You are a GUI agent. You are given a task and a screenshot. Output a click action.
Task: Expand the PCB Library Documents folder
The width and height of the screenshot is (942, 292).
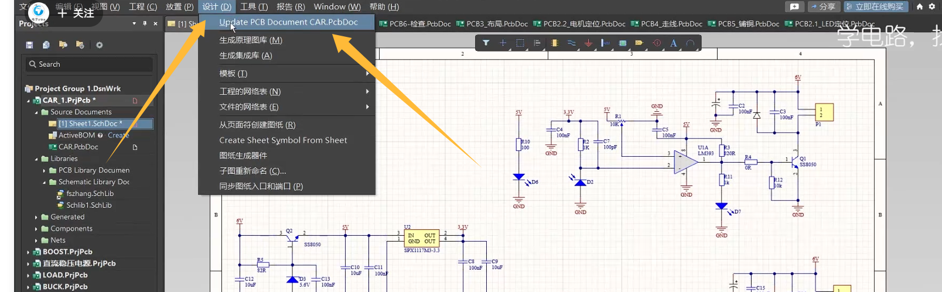click(45, 170)
